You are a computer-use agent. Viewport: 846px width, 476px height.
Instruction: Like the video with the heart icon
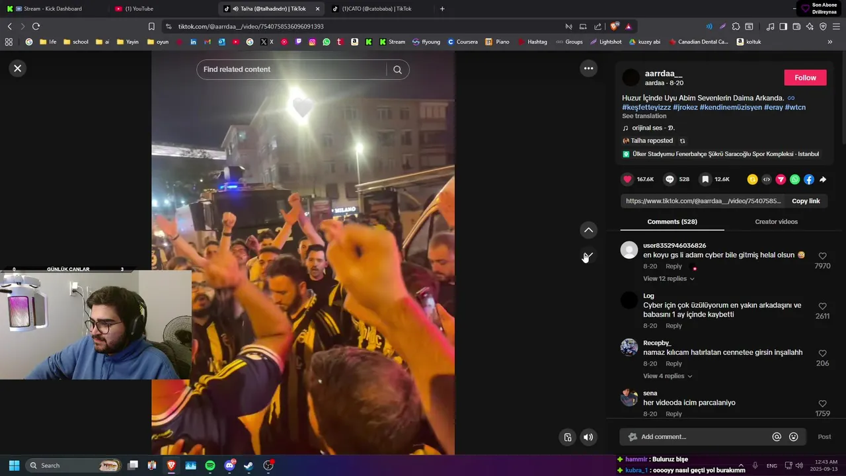pyautogui.click(x=627, y=179)
